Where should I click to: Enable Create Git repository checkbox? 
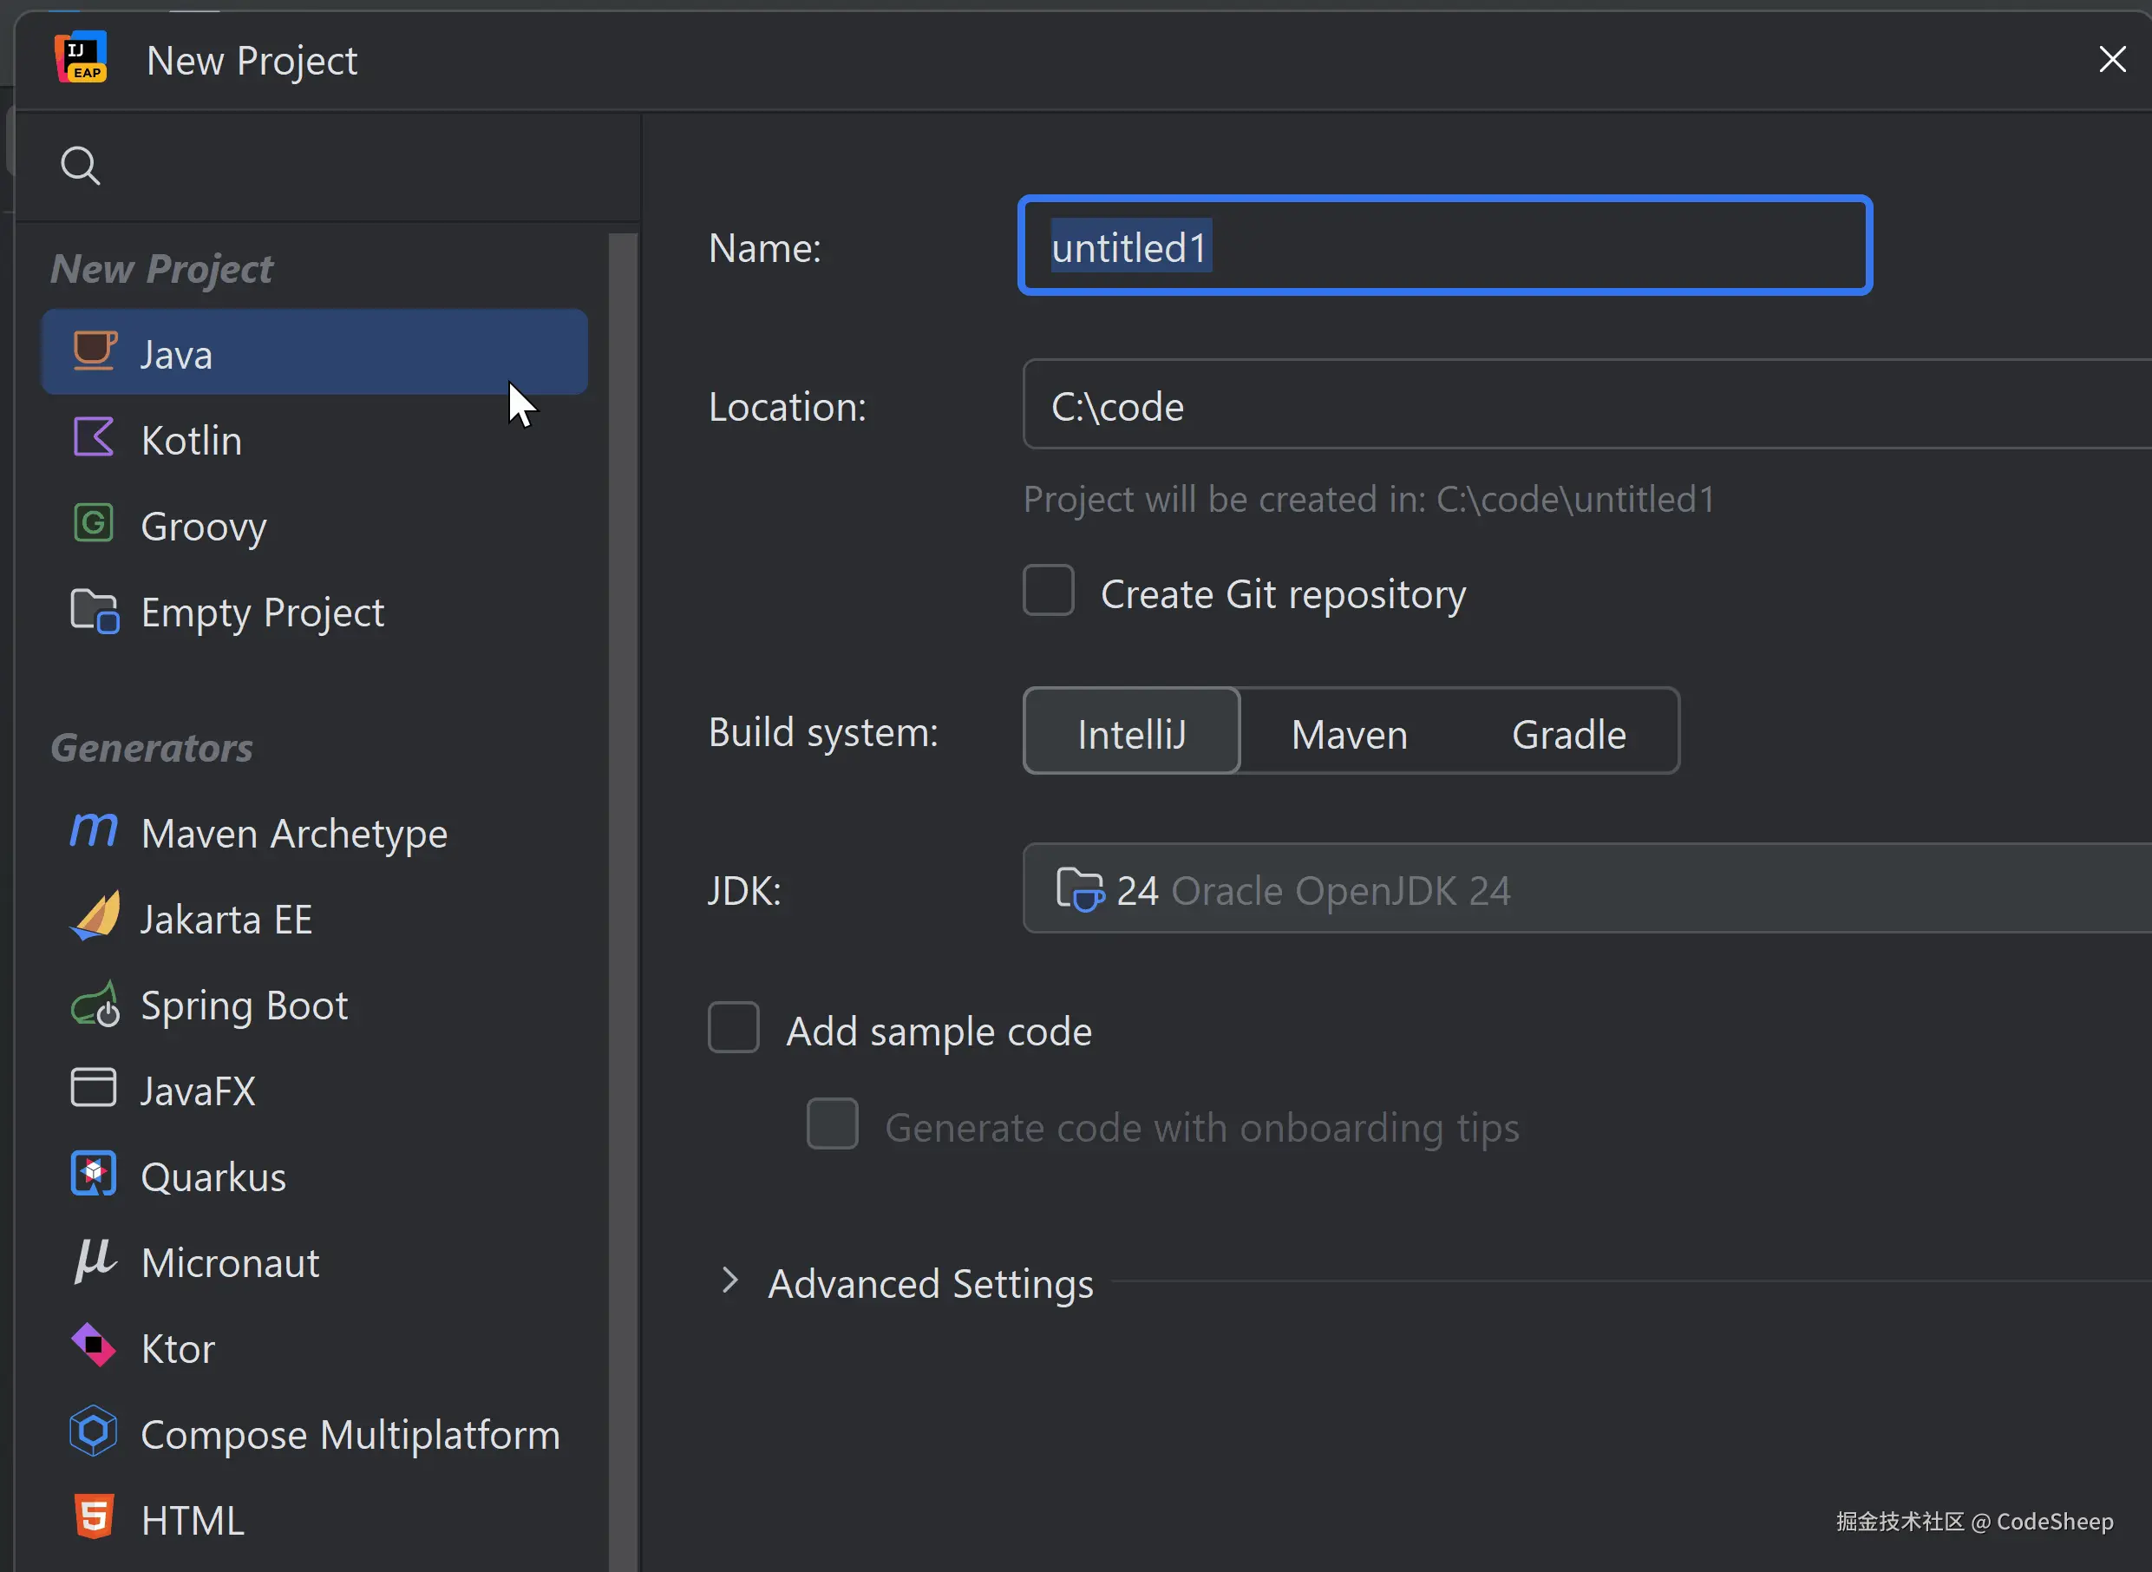pos(1049,592)
